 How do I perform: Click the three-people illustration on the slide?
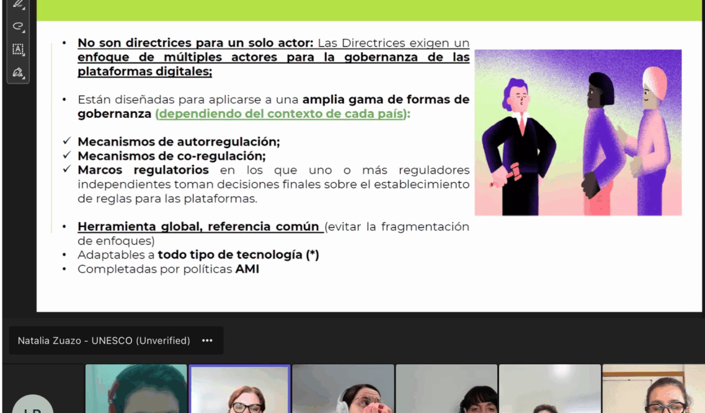[x=577, y=132]
